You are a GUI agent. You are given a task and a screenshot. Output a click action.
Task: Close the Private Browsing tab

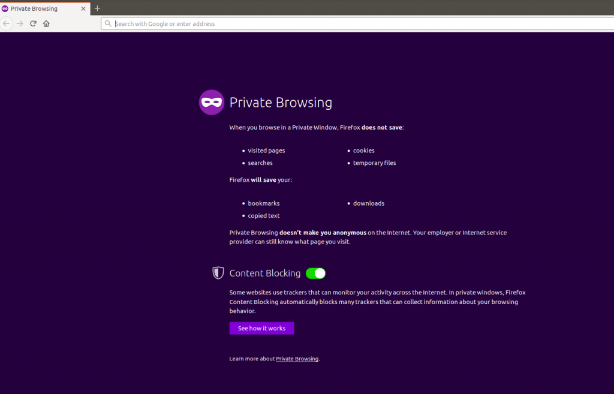point(83,8)
